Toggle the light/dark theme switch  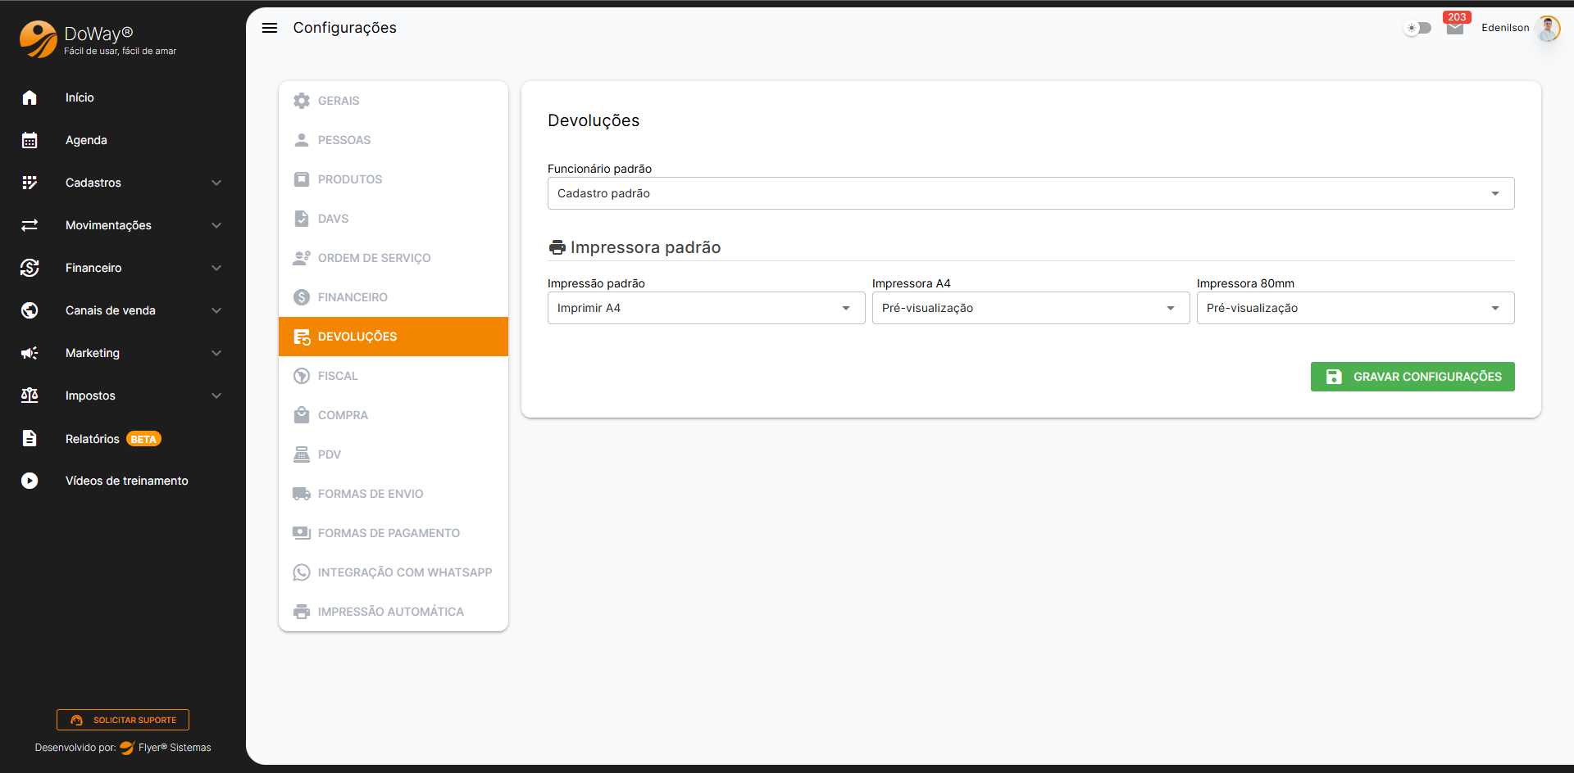click(x=1417, y=28)
